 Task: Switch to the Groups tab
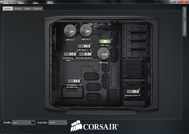pyautogui.click(x=18, y=9)
